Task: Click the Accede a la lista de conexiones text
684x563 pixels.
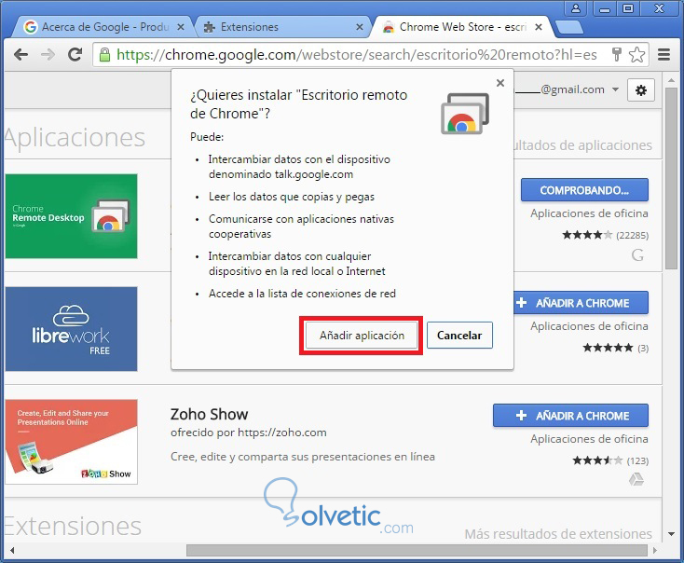Action: click(302, 294)
